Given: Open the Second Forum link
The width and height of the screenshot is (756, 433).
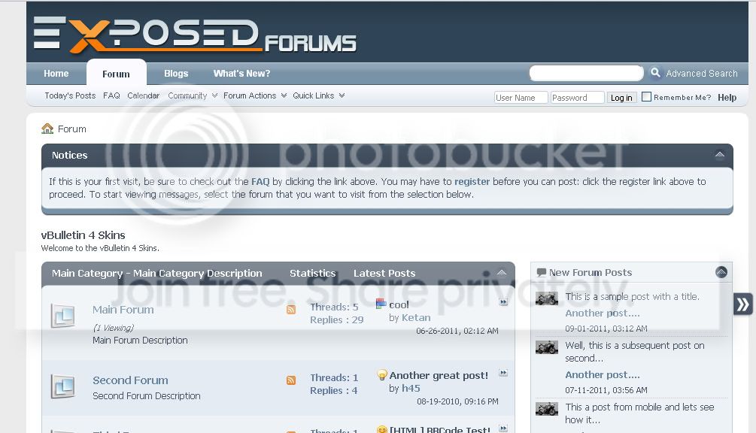Looking at the screenshot, I should tap(130, 380).
